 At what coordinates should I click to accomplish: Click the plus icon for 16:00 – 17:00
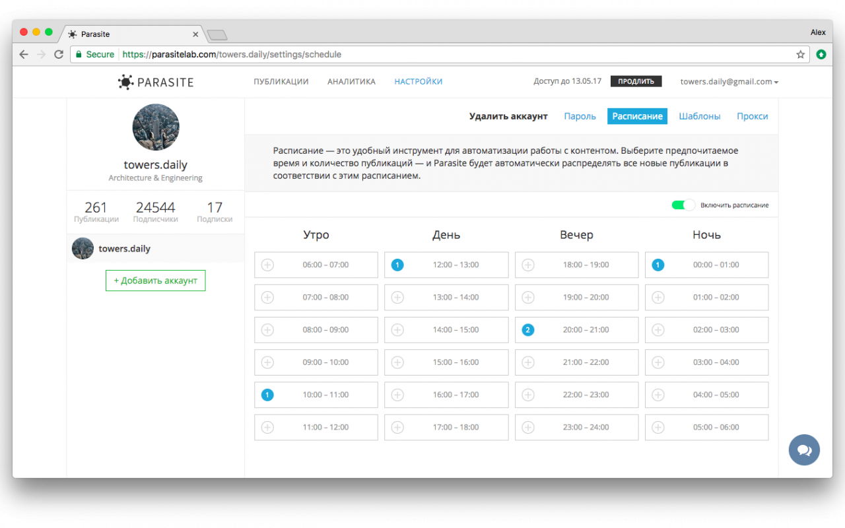[397, 395]
